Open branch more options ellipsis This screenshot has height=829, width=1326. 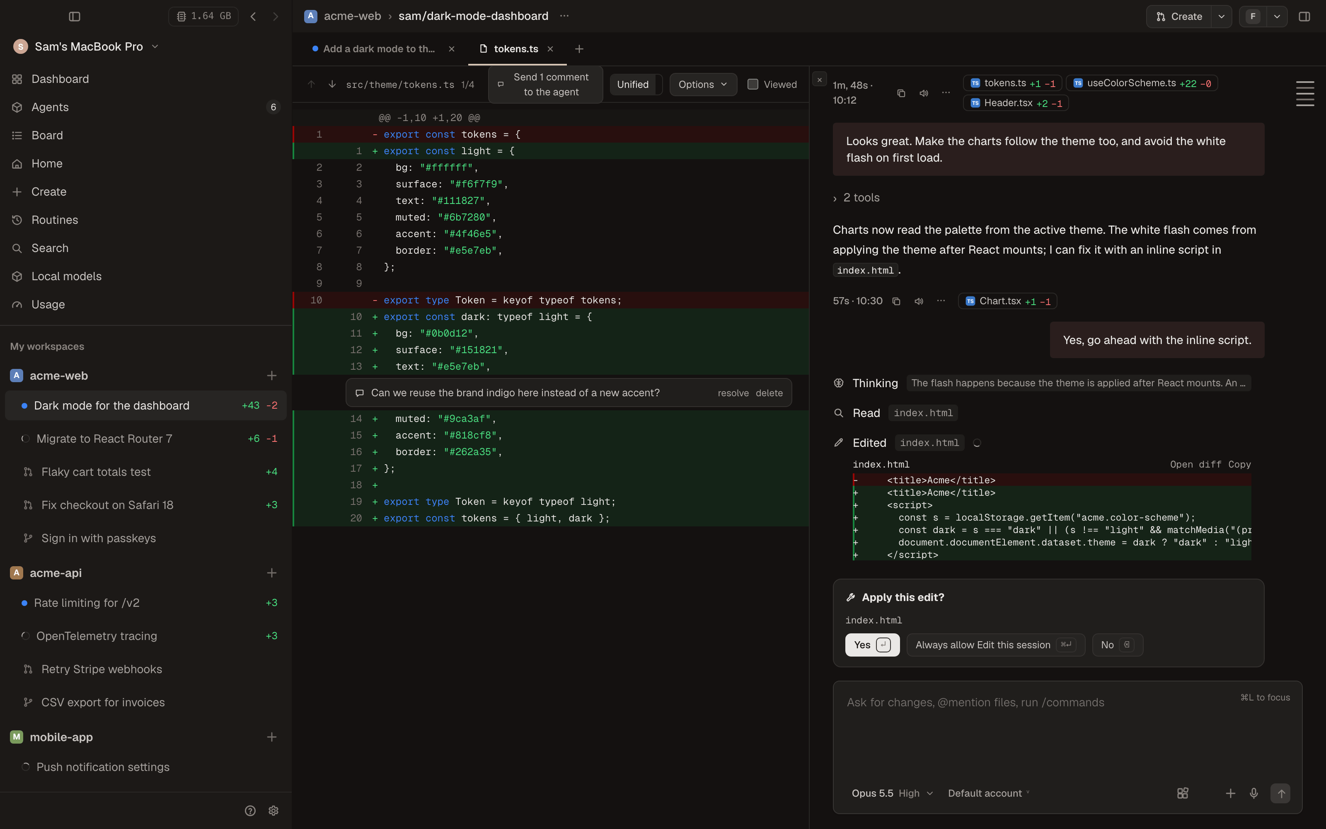564,16
